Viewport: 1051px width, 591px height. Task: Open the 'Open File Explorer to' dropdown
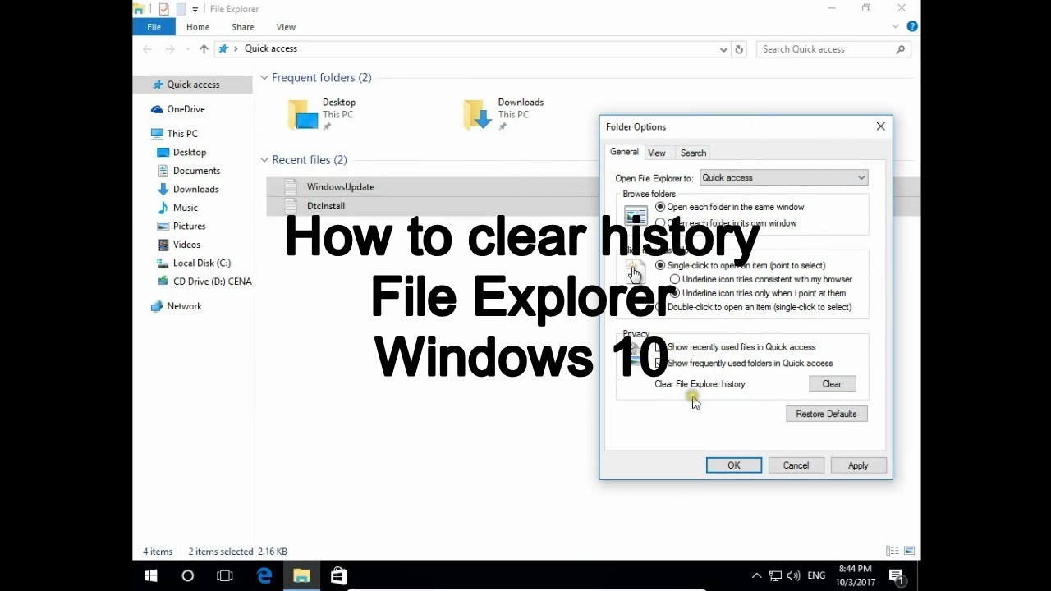(x=783, y=177)
